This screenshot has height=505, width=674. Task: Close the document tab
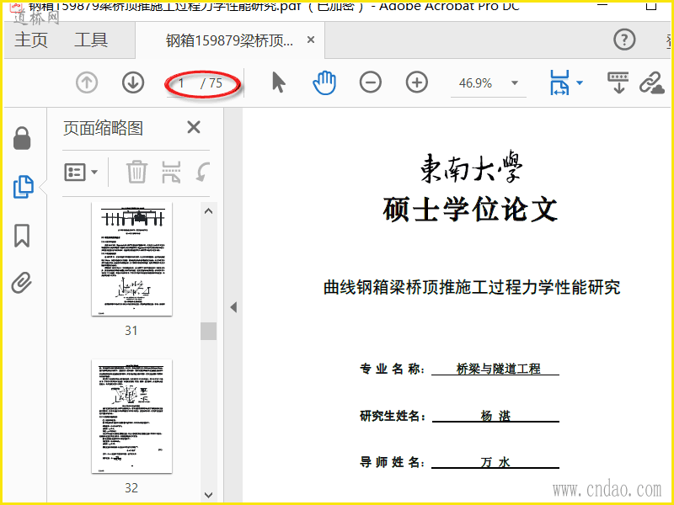tap(311, 40)
